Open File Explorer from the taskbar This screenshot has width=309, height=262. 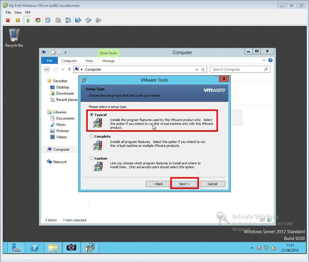click(x=53, y=248)
